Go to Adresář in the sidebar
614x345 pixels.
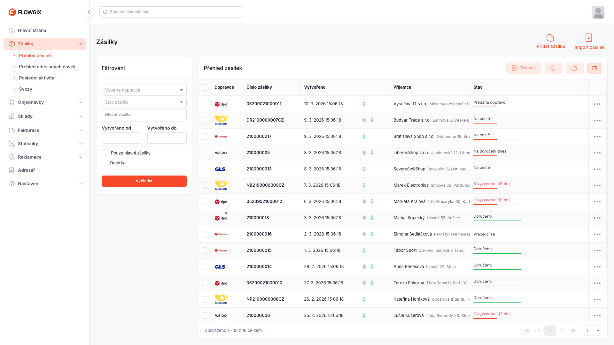[x=27, y=170]
